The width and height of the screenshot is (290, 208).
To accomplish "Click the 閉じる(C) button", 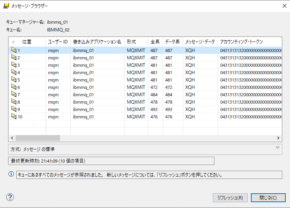I will pyautogui.click(x=268, y=198).
